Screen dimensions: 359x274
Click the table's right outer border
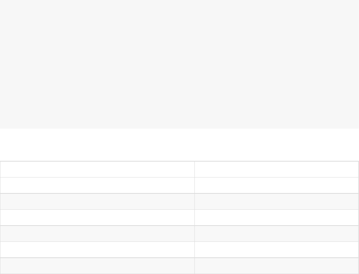[358, 218]
